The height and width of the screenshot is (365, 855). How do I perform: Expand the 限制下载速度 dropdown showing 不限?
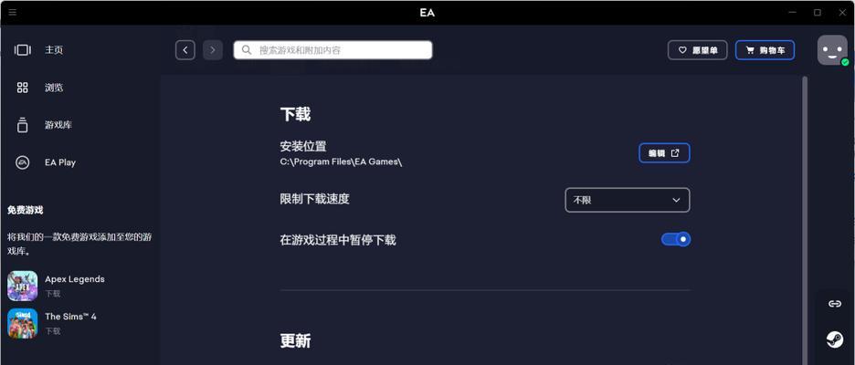[x=627, y=200]
